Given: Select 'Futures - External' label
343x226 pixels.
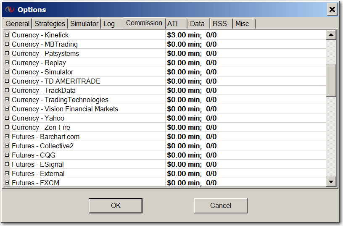Looking at the screenshot, I should point(38,173).
